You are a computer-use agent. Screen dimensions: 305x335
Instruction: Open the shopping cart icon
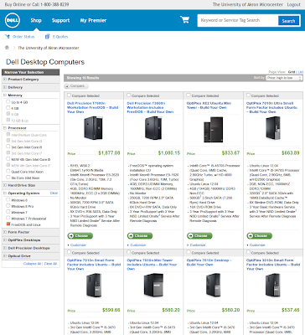tap(184, 20)
